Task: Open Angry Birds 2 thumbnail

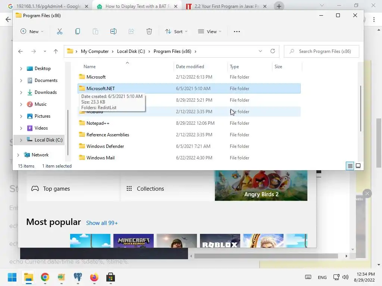Action: [261, 185]
